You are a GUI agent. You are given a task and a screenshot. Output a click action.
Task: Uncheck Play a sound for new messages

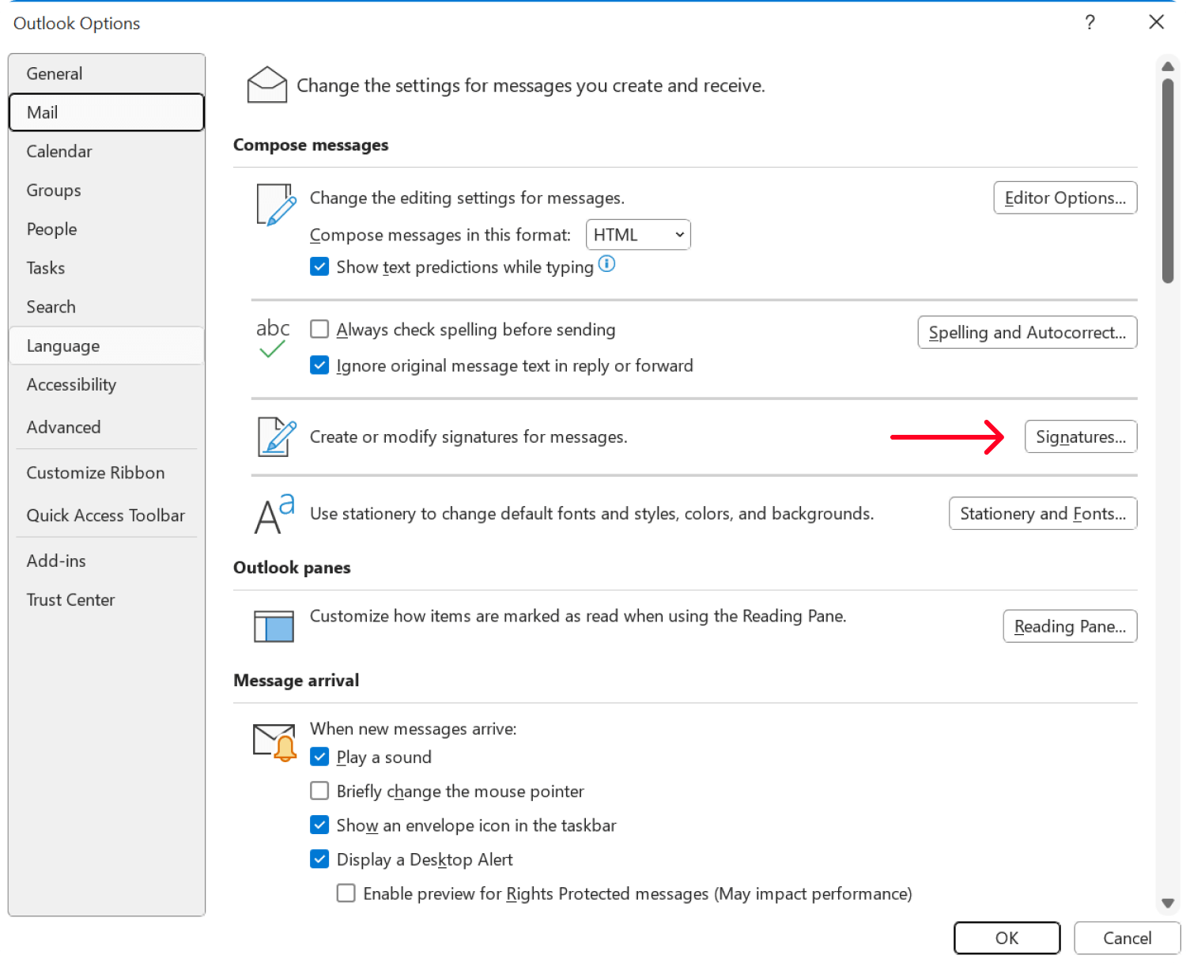coord(319,757)
